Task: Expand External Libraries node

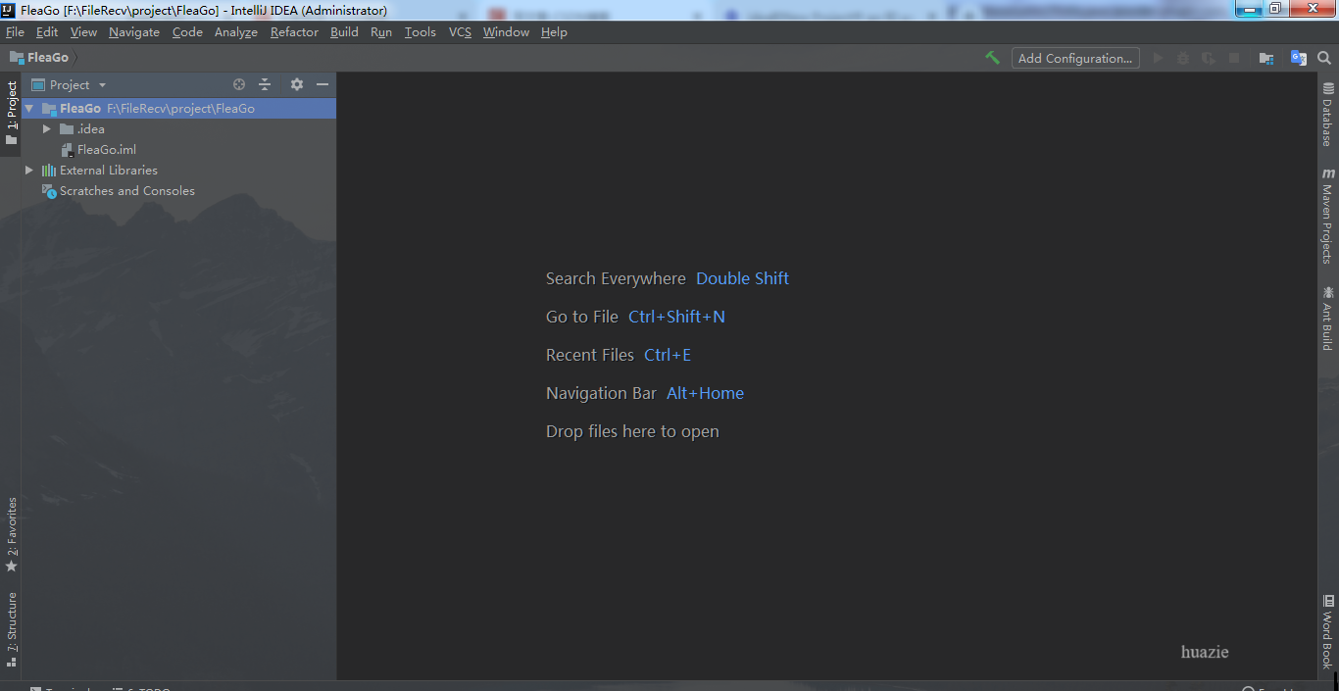Action: 29,171
